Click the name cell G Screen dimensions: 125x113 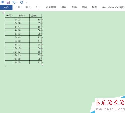click(x=23, y=37)
